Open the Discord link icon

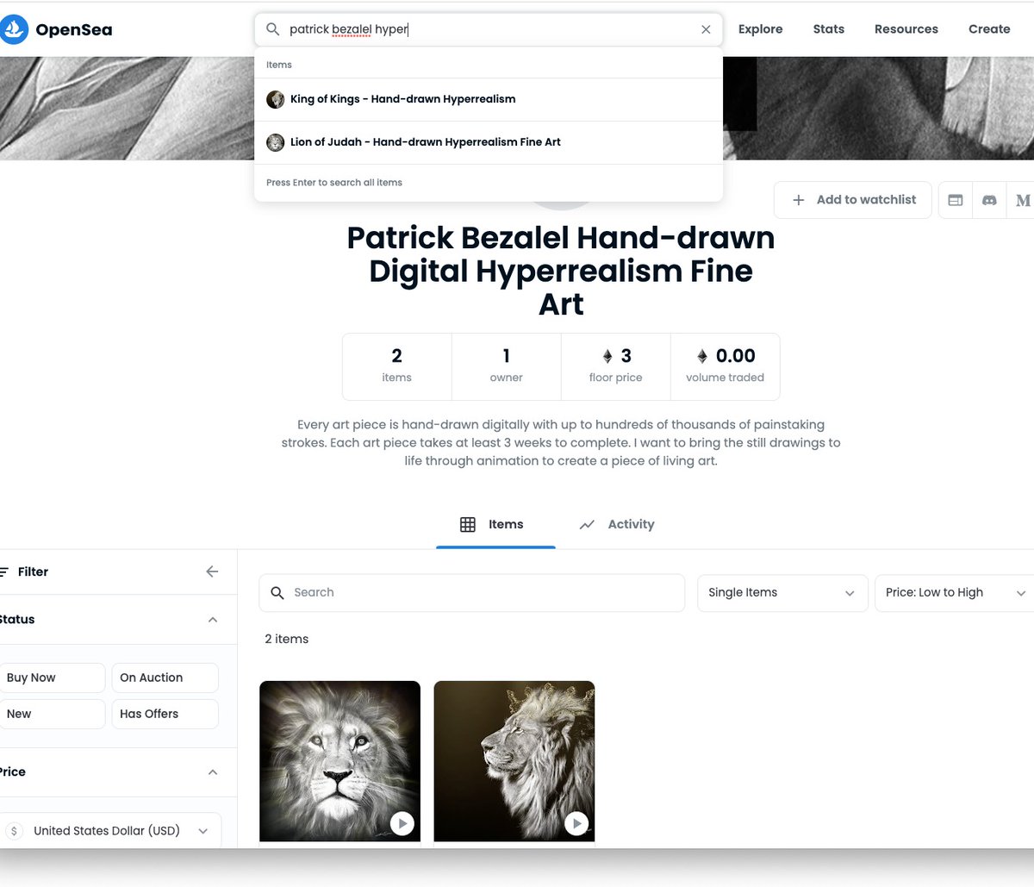tap(989, 200)
